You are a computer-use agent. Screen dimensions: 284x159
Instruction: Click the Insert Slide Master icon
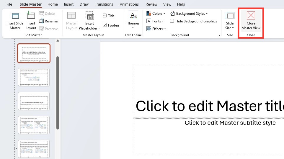15,15
